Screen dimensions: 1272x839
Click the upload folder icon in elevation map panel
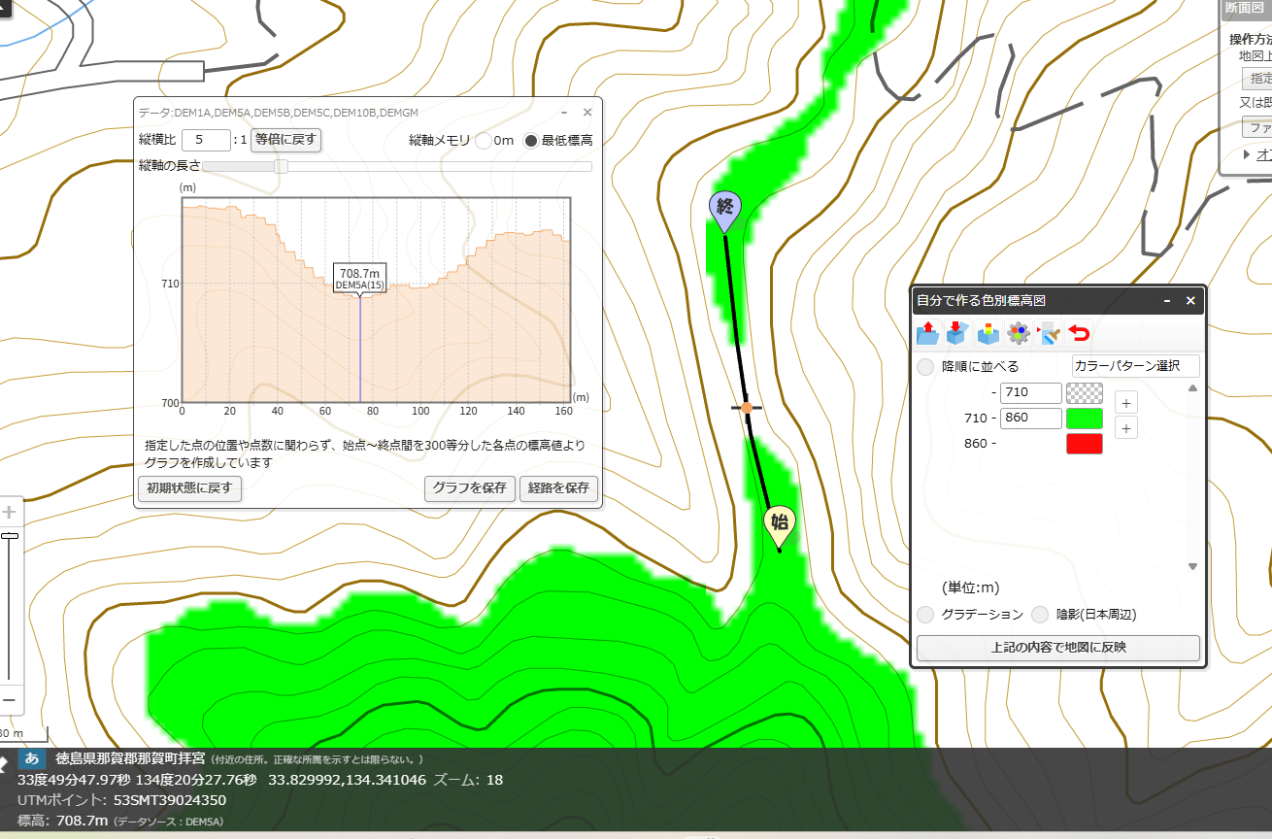click(x=927, y=333)
